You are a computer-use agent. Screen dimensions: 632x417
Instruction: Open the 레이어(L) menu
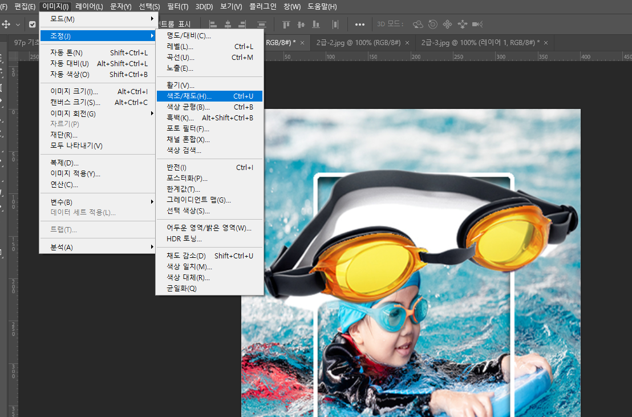(x=89, y=6)
